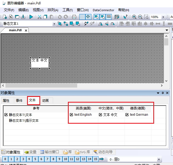The height and width of the screenshot is (165, 173).
Task: Print the picture with the printer icon
Action: click(74, 17)
